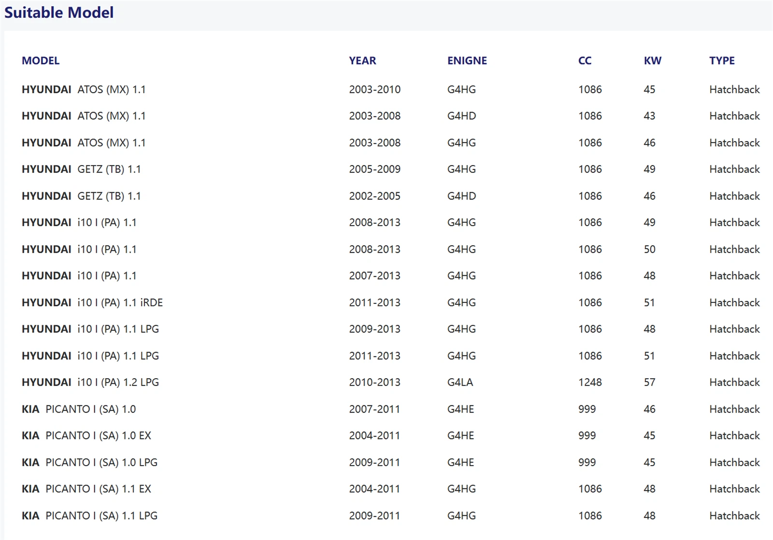Click model 'HYUNDAI i10 I (PA) 1.2 LPG'

click(x=90, y=382)
